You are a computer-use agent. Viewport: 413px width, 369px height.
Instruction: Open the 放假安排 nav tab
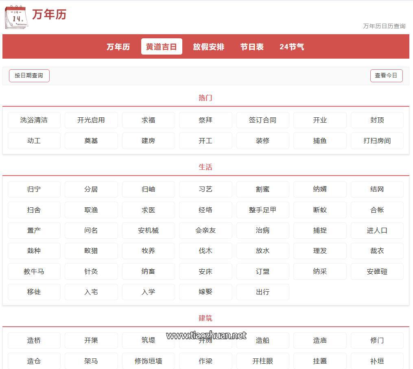tap(209, 47)
